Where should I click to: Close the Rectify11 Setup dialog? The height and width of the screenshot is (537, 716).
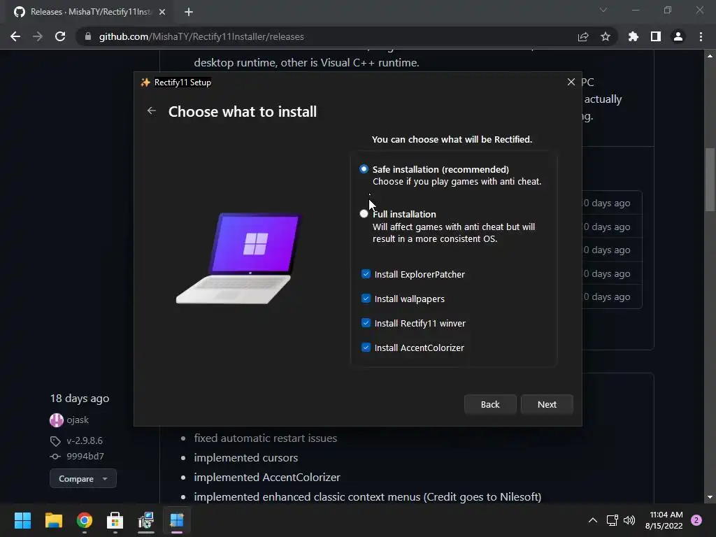pyautogui.click(x=571, y=82)
